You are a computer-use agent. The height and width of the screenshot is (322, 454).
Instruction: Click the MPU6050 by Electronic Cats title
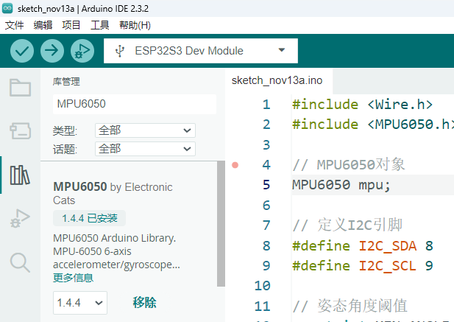[113, 194]
